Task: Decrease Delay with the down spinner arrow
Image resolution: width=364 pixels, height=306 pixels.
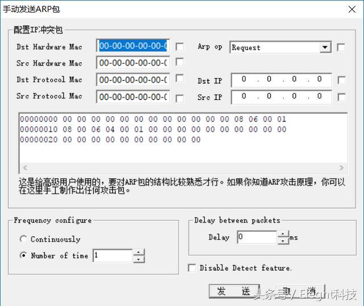Action: [x=283, y=240]
